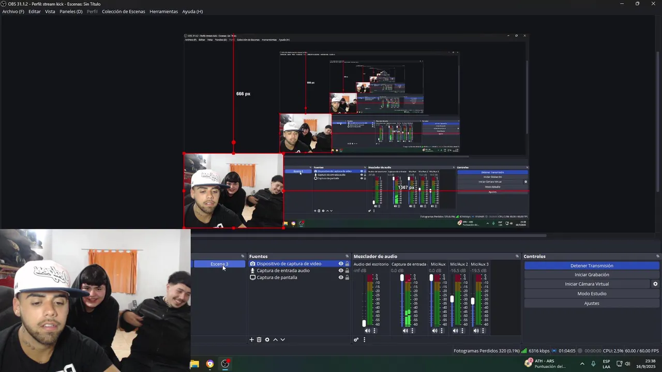Open the Chrome browser taskbar icon
Screen dimensions: 662x372
209,364
